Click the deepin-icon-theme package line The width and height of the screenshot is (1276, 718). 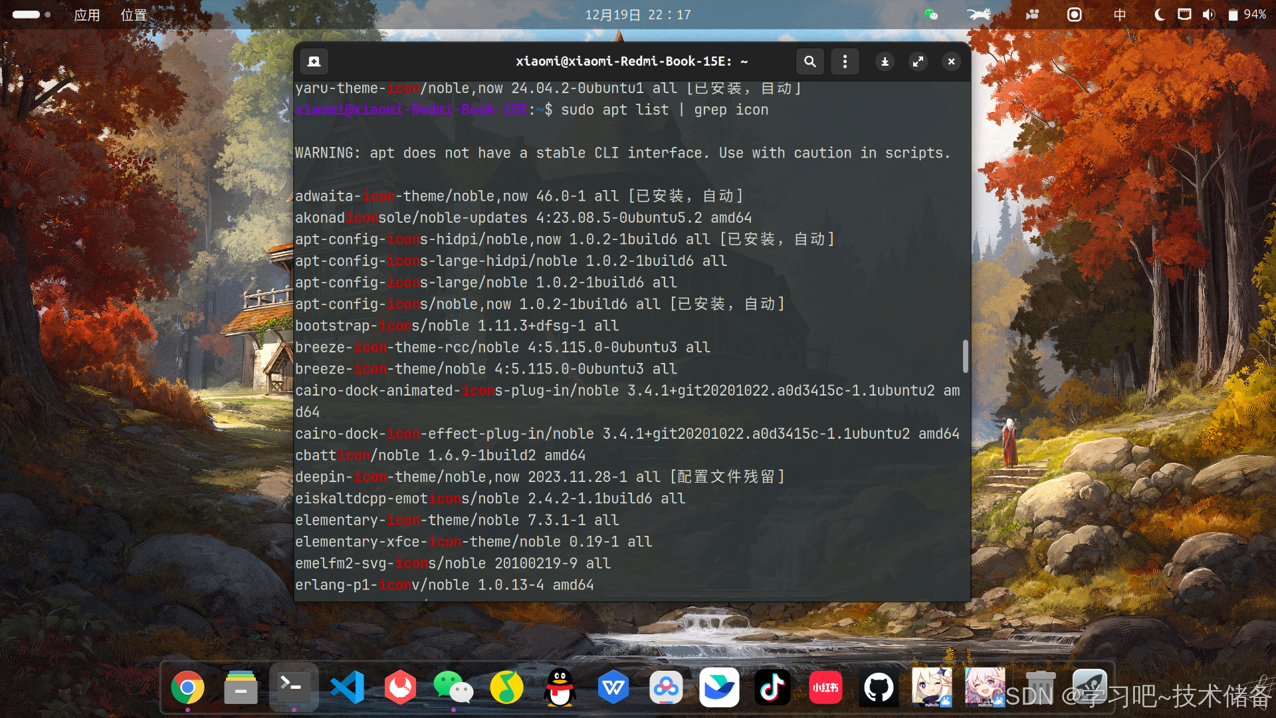(x=540, y=477)
